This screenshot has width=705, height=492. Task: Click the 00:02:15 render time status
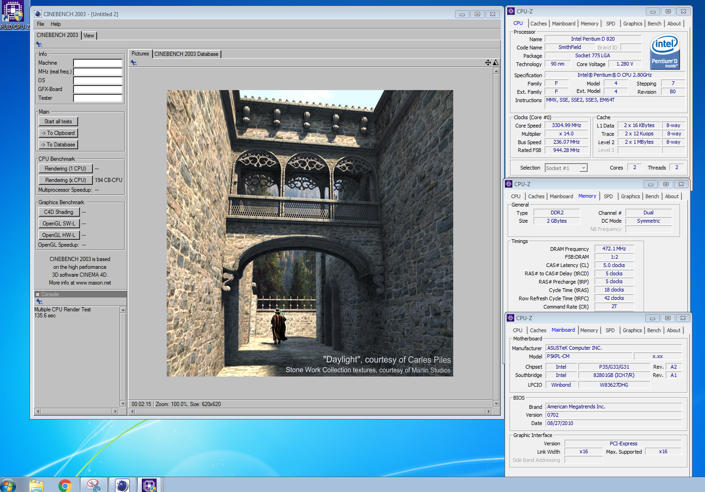click(x=141, y=404)
